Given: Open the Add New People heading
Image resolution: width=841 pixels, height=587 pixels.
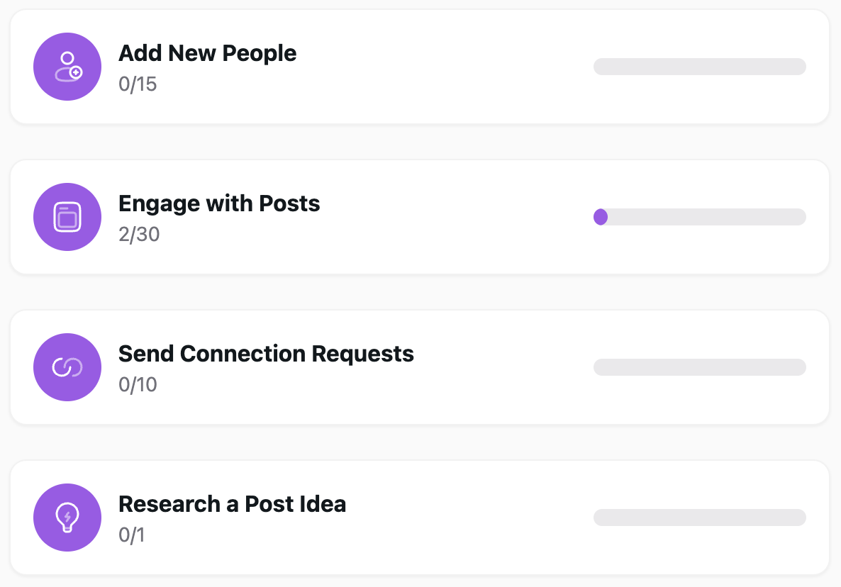Looking at the screenshot, I should coord(207,53).
